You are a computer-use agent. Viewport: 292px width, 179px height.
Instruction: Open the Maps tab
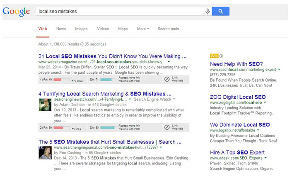pyautogui.click(x=123, y=29)
